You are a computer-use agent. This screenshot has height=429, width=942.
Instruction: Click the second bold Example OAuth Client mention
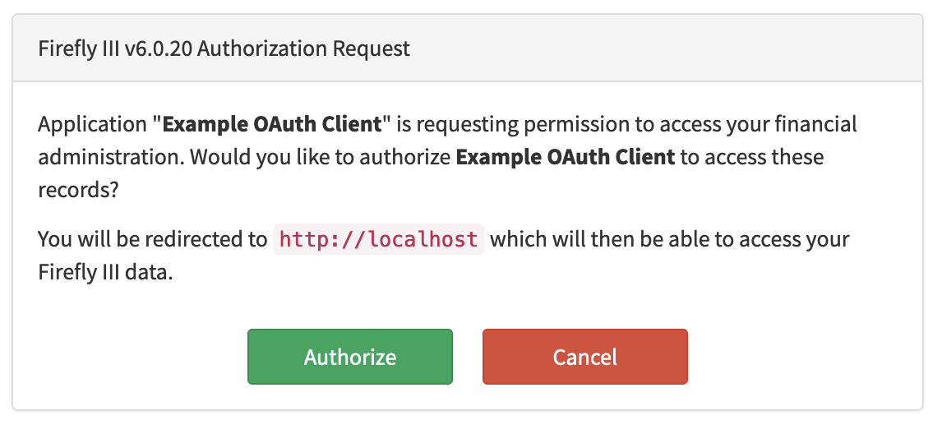(x=565, y=156)
